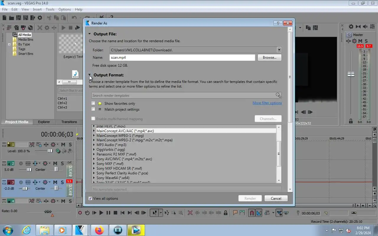Open the Tools menu
The height and width of the screenshot is (236, 378).
(50, 9)
